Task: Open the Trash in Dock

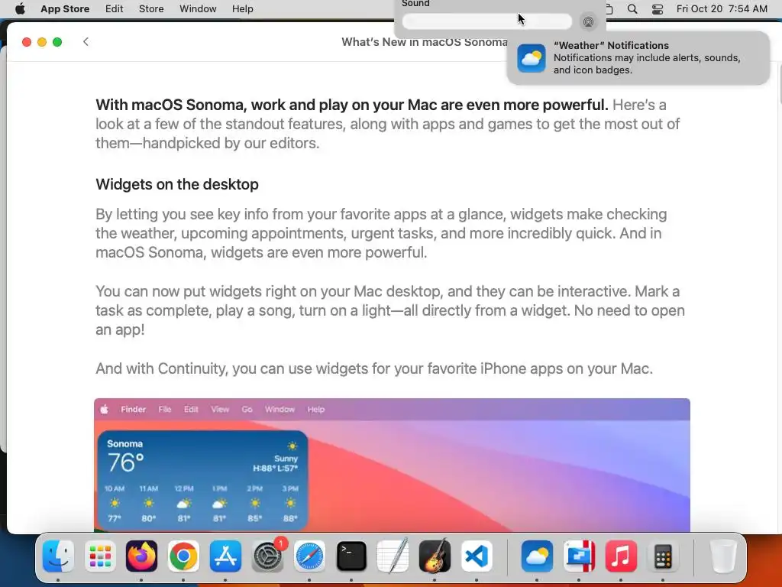Action: coord(722,556)
